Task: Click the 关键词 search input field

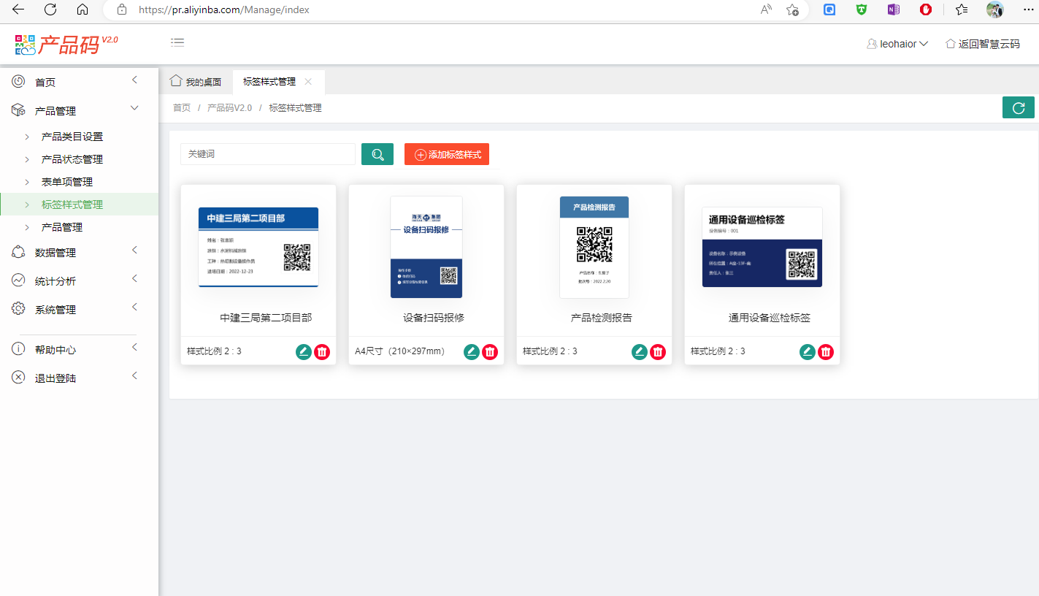Action: pos(267,154)
